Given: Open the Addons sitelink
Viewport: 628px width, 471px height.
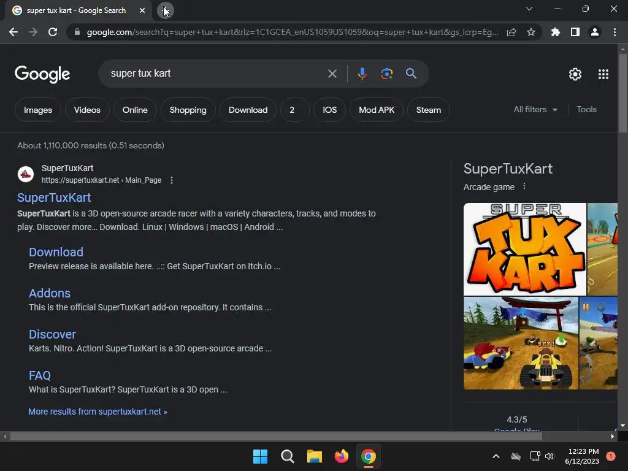Looking at the screenshot, I should (50, 293).
